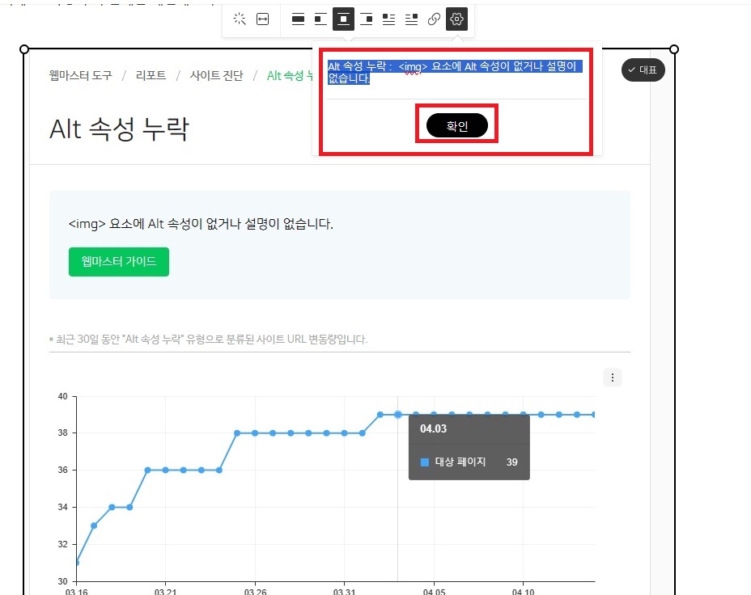
Task: Select the center alignment icon
Action: click(344, 19)
